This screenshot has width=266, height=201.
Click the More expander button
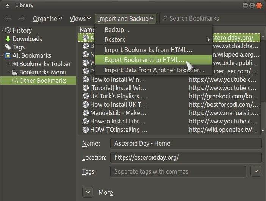[88, 192]
